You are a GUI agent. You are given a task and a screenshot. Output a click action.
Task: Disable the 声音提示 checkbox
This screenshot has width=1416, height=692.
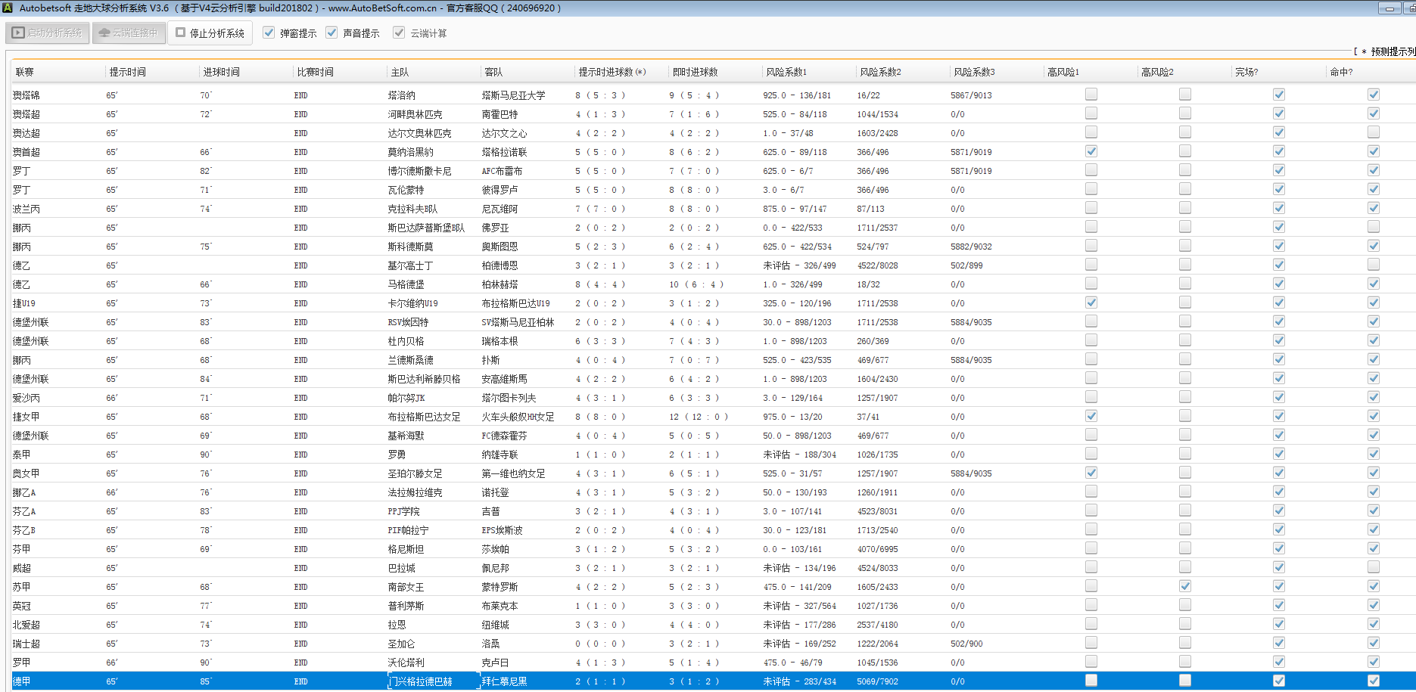point(331,33)
